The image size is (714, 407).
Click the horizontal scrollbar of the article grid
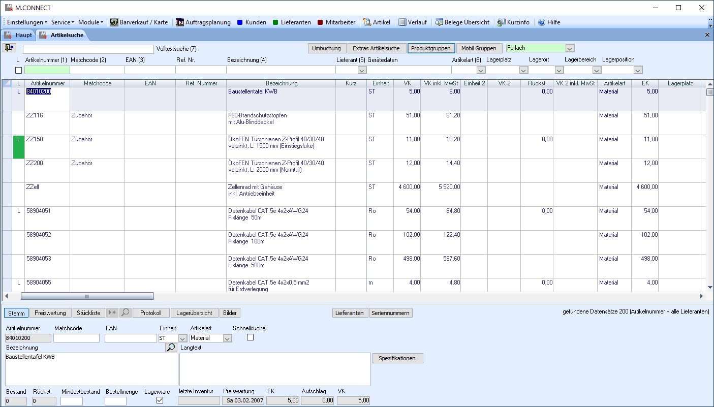point(87,296)
